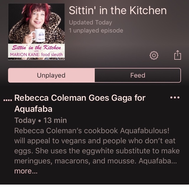Open episode Rebecca Coleman Goes Gaga for Aquafaba
189x189 pixels.
pyautogui.click(x=80, y=103)
